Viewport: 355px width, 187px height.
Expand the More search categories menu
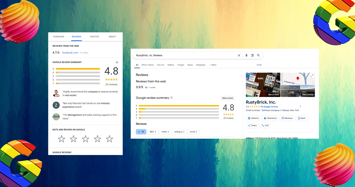(x=213, y=65)
